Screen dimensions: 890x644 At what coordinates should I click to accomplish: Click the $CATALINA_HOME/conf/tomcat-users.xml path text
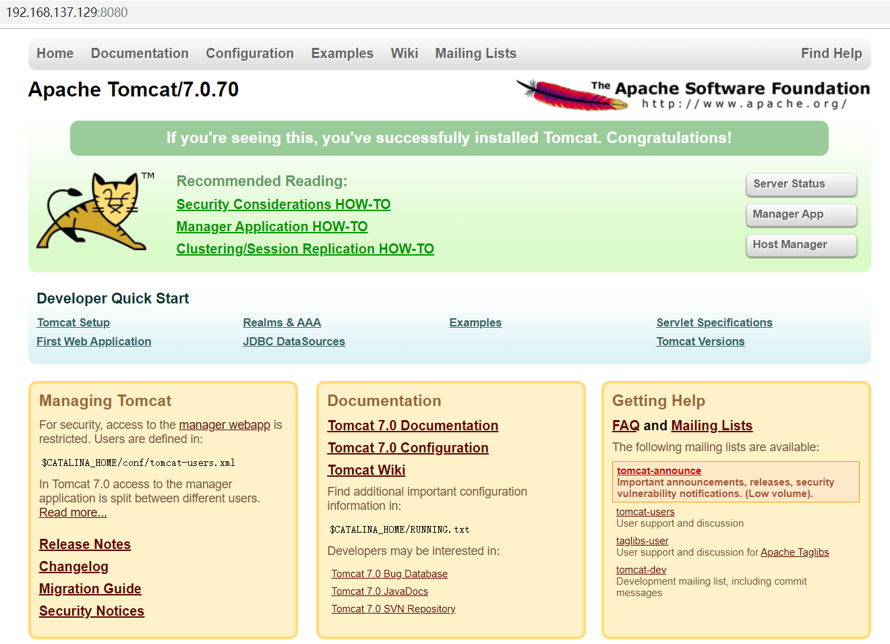tap(138, 463)
